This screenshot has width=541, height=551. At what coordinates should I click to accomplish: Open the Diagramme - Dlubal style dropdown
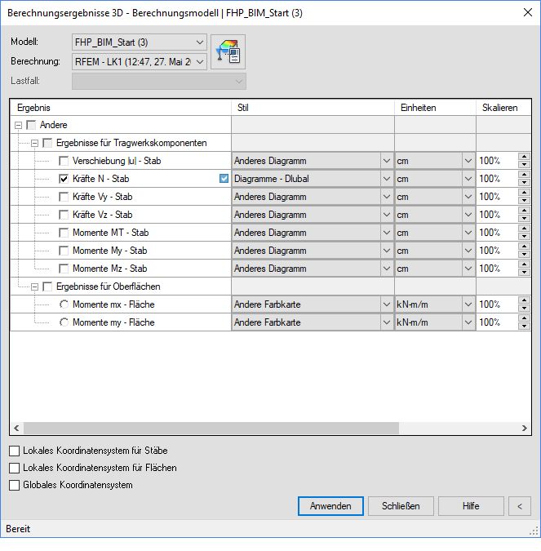tap(387, 179)
